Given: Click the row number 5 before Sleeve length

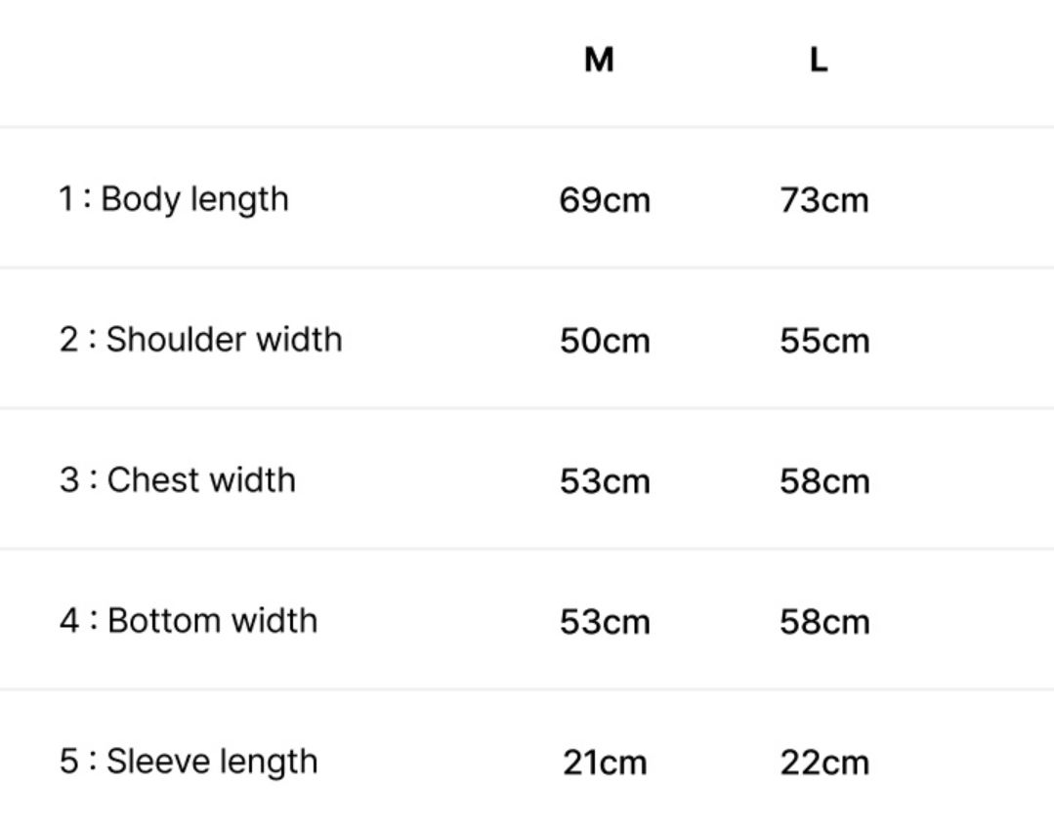Looking at the screenshot, I should 68,762.
